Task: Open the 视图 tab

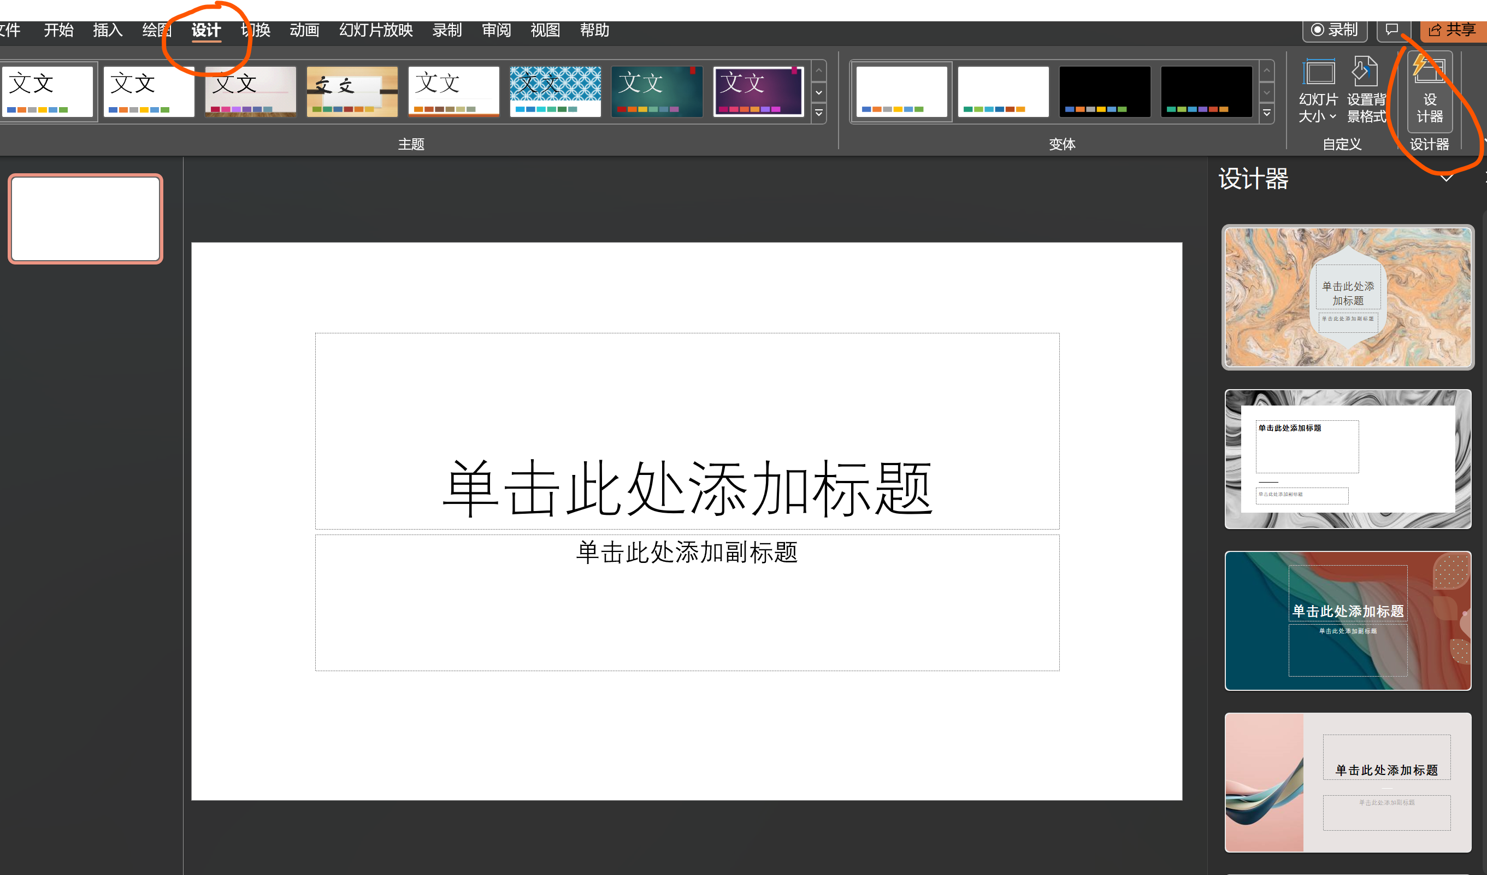Action: [545, 30]
